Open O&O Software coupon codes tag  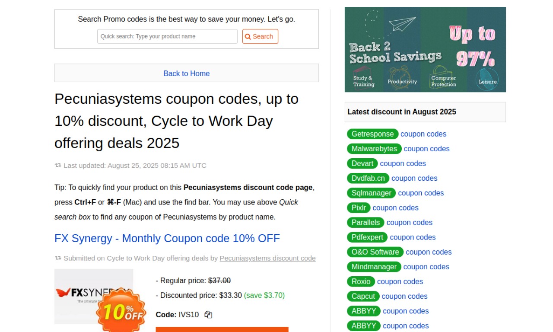click(375, 252)
